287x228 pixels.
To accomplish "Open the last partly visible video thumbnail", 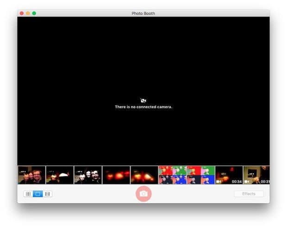I will 256,175.
